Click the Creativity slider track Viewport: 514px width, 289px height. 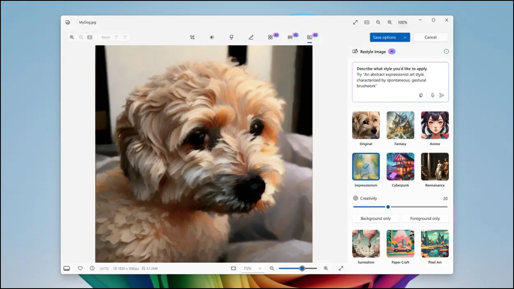click(x=401, y=207)
